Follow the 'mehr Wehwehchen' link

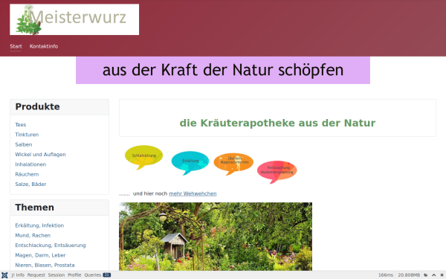(x=193, y=194)
